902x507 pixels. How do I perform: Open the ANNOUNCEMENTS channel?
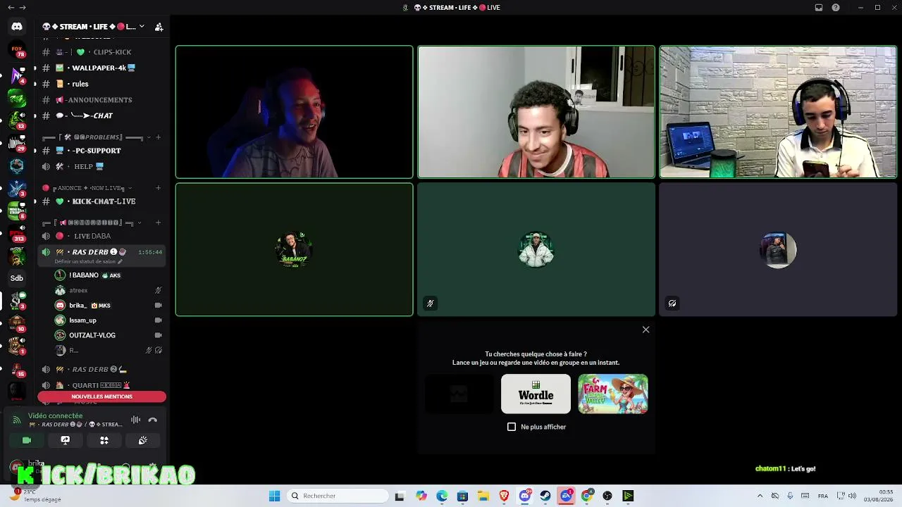[x=101, y=100]
